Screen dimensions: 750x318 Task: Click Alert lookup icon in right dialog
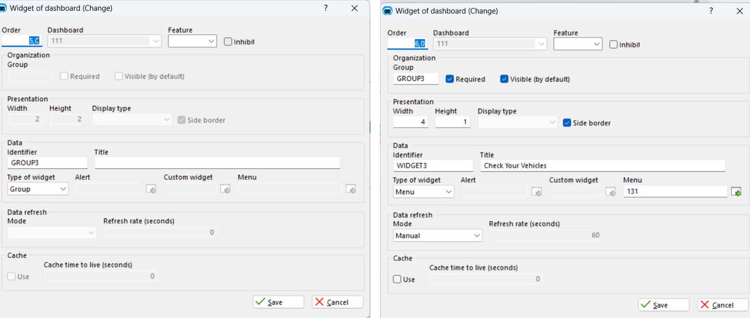coord(537,192)
